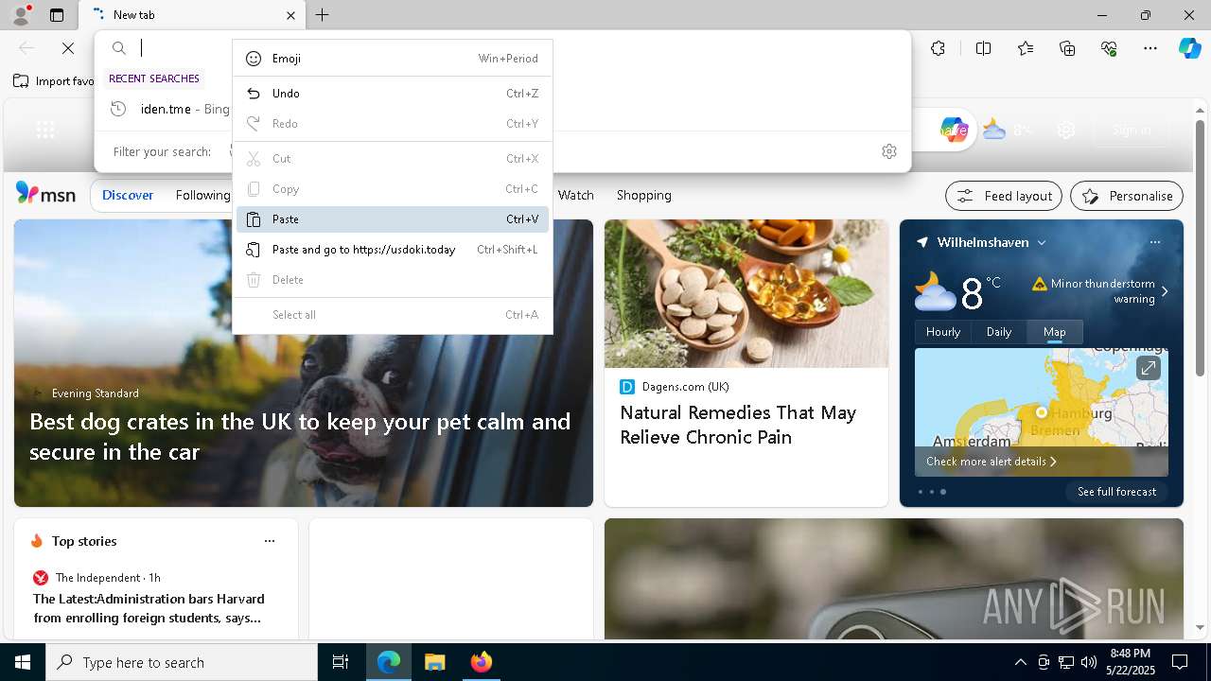The height and width of the screenshot is (681, 1211).
Task: Click the Feed layout button
Action: [x=1004, y=196]
